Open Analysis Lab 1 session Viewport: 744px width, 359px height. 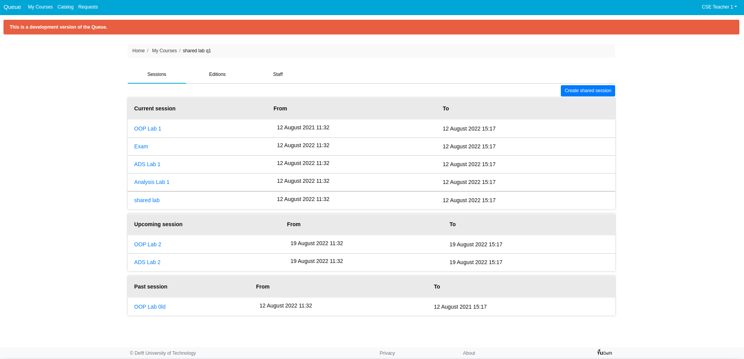[152, 182]
